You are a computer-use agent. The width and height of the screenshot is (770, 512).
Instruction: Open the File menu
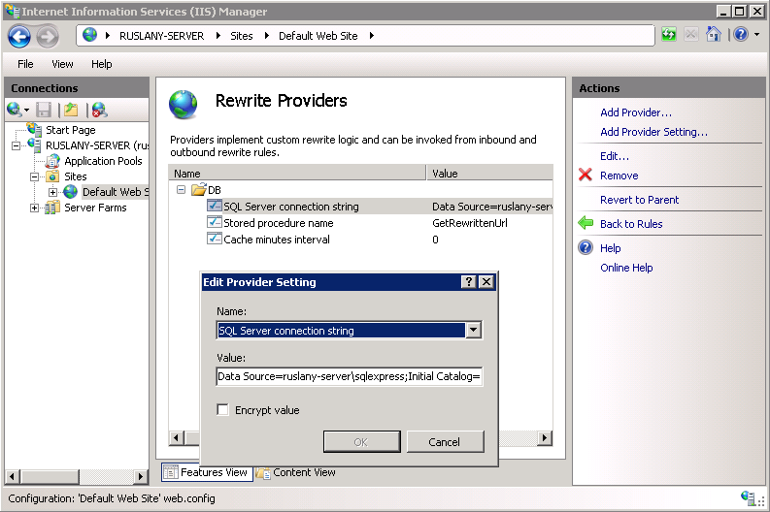point(25,64)
